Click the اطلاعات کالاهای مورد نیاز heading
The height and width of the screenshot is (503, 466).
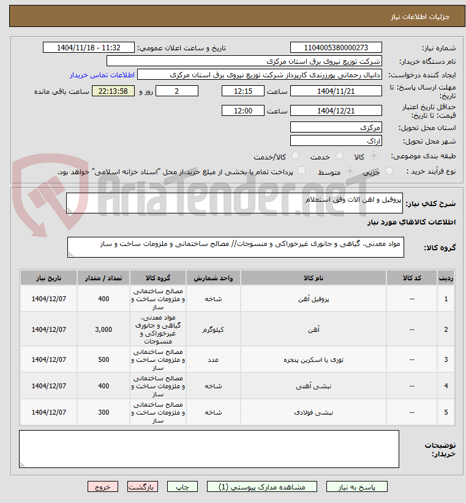412,222
